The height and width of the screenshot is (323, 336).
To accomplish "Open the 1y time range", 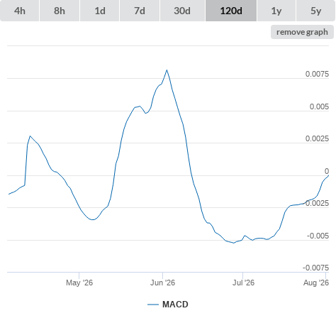I will [x=276, y=11].
